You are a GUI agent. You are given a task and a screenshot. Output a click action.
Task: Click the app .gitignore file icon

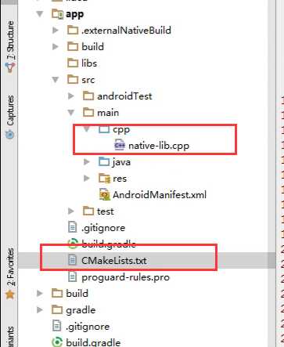pos(72,227)
